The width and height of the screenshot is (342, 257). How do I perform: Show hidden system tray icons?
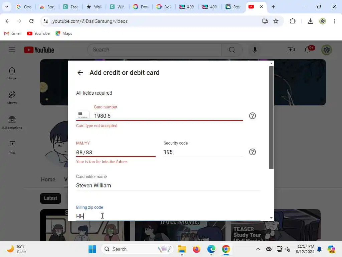pos(258,249)
